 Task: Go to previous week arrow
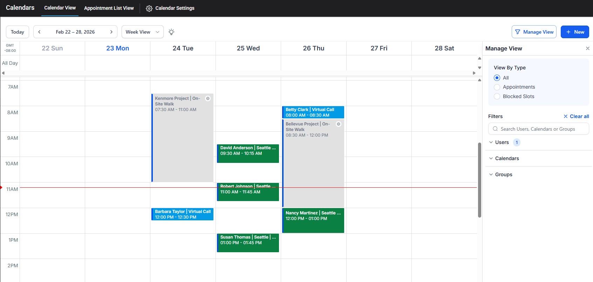pyautogui.click(x=39, y=32)
